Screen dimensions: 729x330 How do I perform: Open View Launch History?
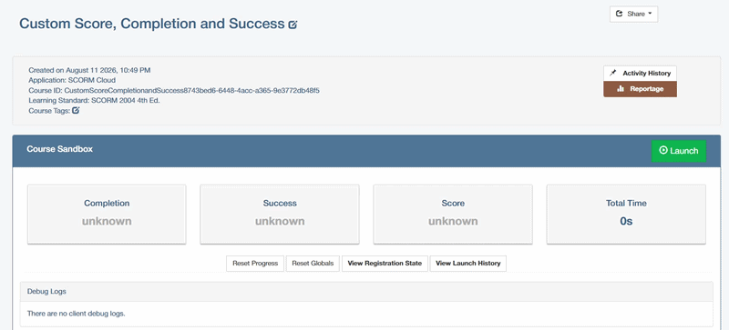tap(468, 263)
